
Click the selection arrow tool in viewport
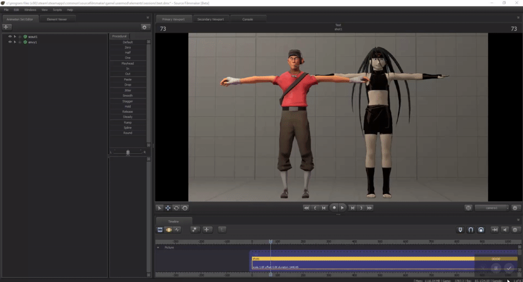tap(160, 208)
